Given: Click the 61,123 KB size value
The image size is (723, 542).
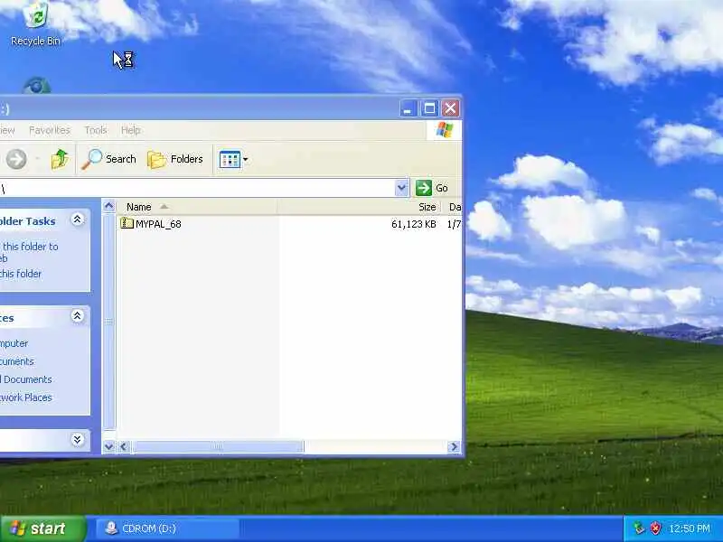Looking at the screenshot, I should [414, 224].
